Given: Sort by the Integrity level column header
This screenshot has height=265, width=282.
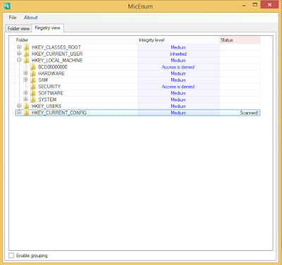Looking at the screenshot, I should (178, 40).
